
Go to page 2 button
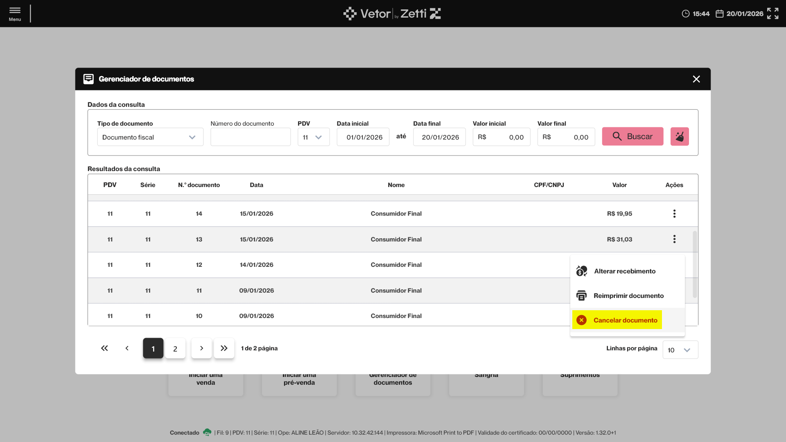pos(175,348)
